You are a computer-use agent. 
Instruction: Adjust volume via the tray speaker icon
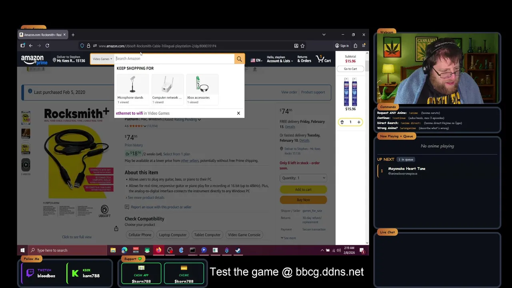point(339,250)
